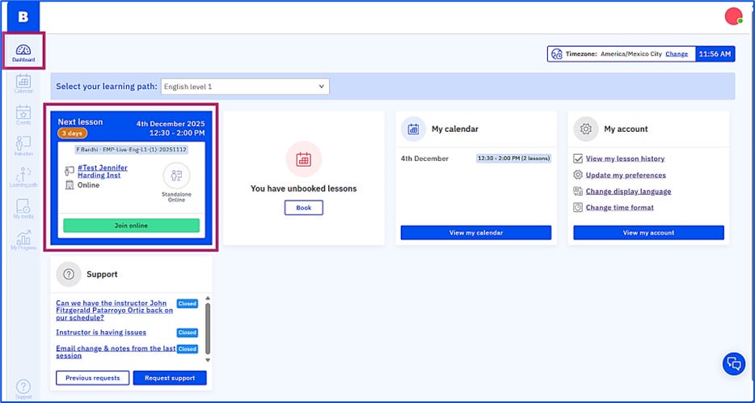Screen dimensions: 755x403
Task: Click the Book button
Action: pos(303,208)
